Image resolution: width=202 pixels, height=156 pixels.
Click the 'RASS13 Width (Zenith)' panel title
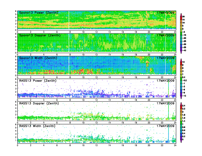click(37, 126)
